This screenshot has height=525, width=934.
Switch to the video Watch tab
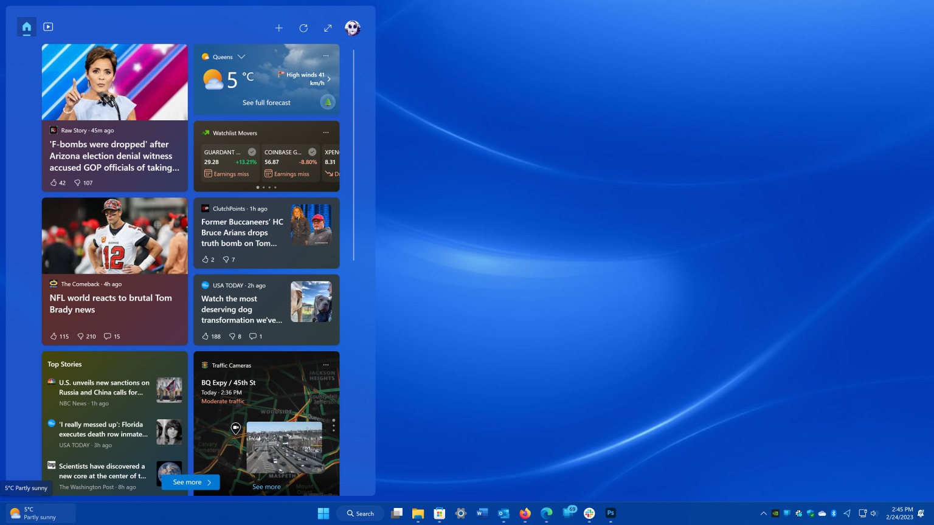point(49,27)
